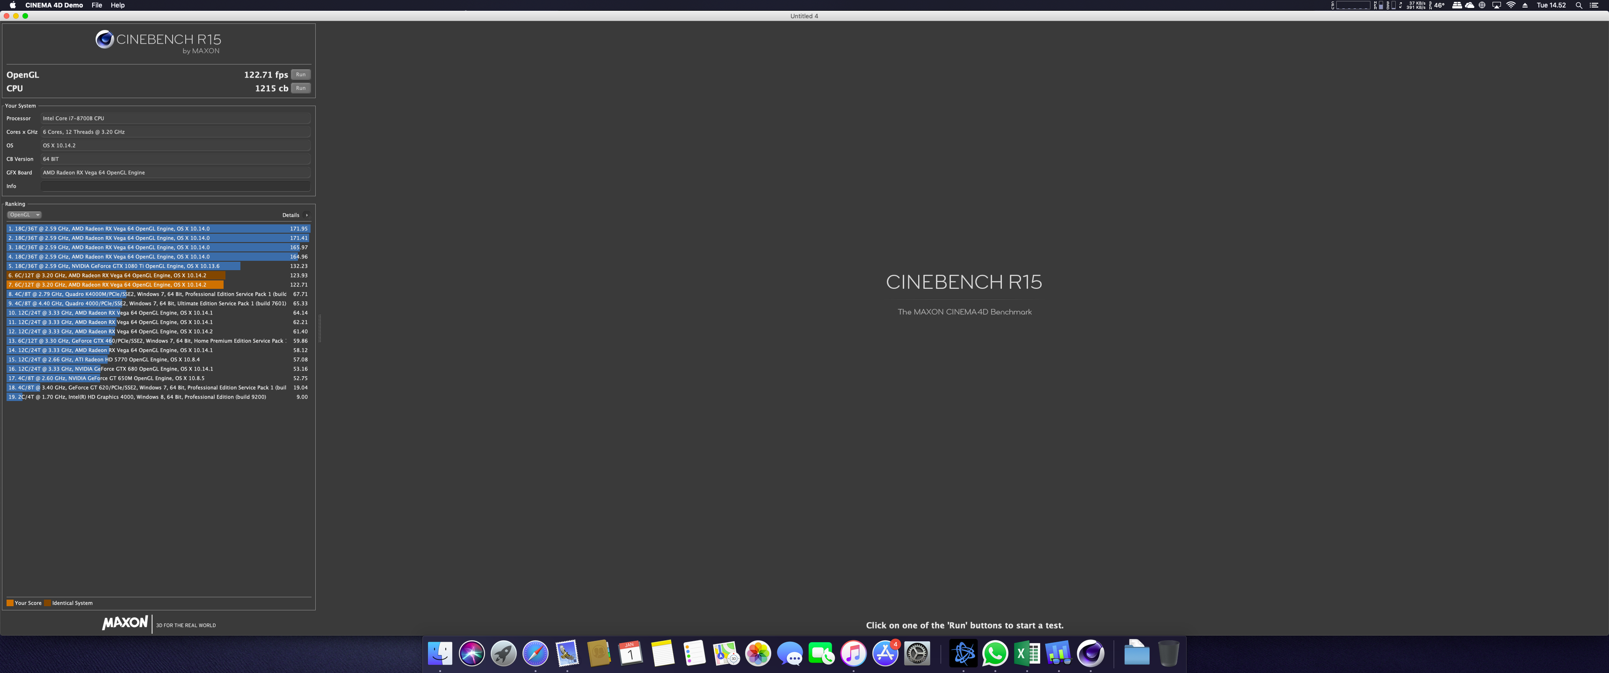This screenshot has width=1609, height=673.
Task: Open Photos from the dock
Action: point(758,654)
